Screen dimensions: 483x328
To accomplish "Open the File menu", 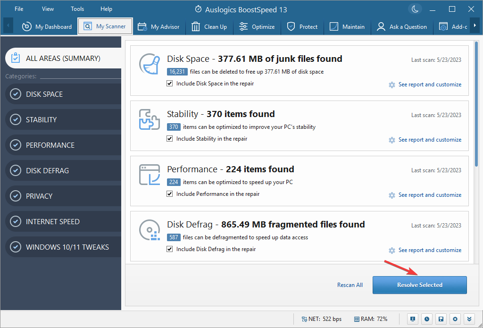I will pyautogui.click(x=19, y=9).
